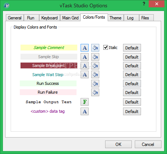167x154 pixels.
Task: Click the Cancel button
Action: 148,144
